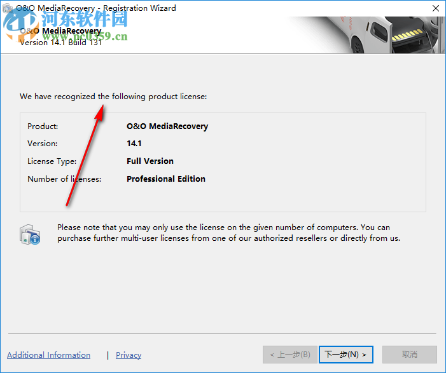
Task: Click the Next button 下一步(N)
Action: [345, 355]
